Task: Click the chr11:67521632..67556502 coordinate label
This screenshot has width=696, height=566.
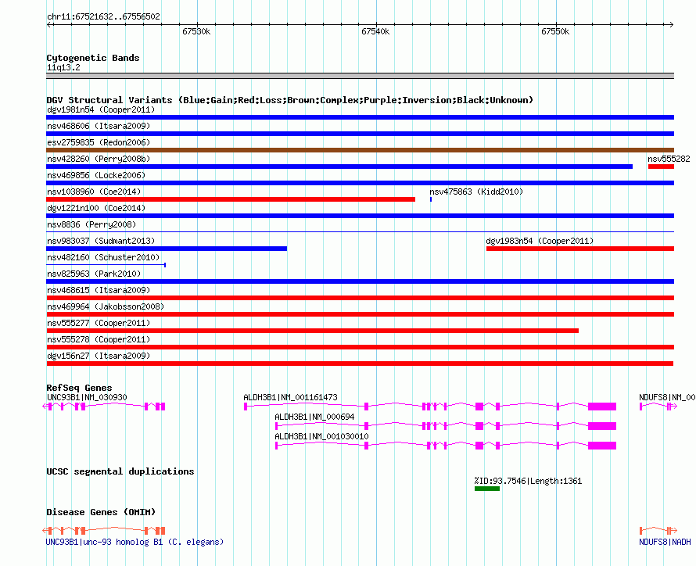Action: point(103,17)
